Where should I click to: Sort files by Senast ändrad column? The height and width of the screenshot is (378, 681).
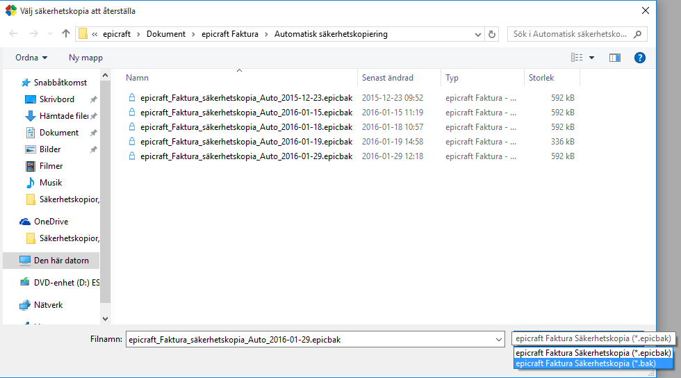pos(388,78)
